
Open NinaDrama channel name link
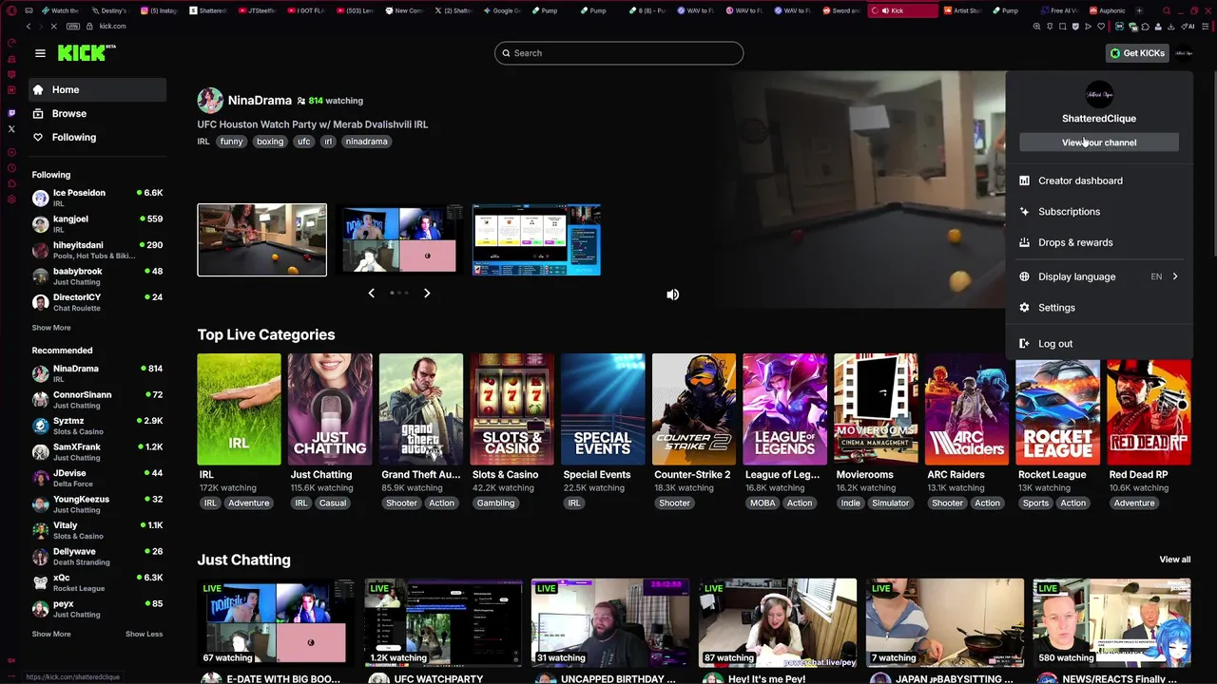(x=260, y=100)
